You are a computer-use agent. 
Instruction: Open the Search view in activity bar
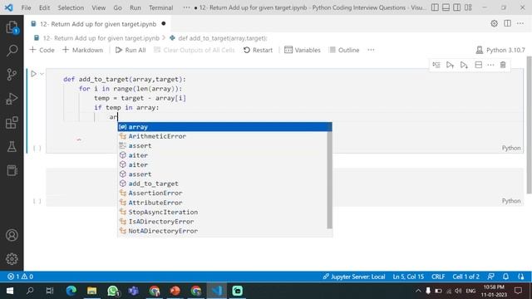coord(12,51)
